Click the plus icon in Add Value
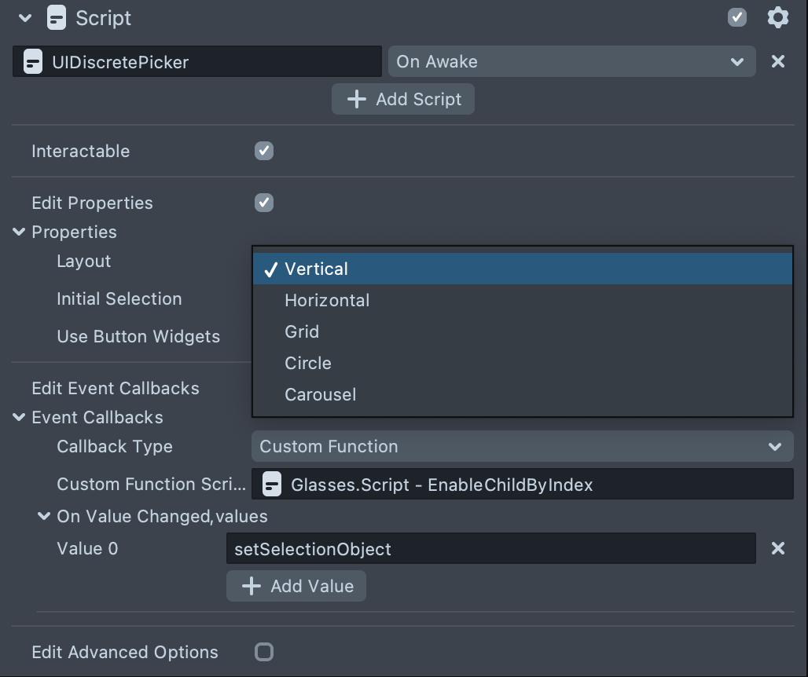 251,586
